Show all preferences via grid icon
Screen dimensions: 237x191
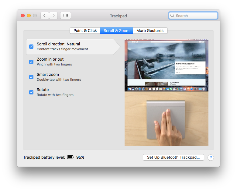click(x=66, y=16)
